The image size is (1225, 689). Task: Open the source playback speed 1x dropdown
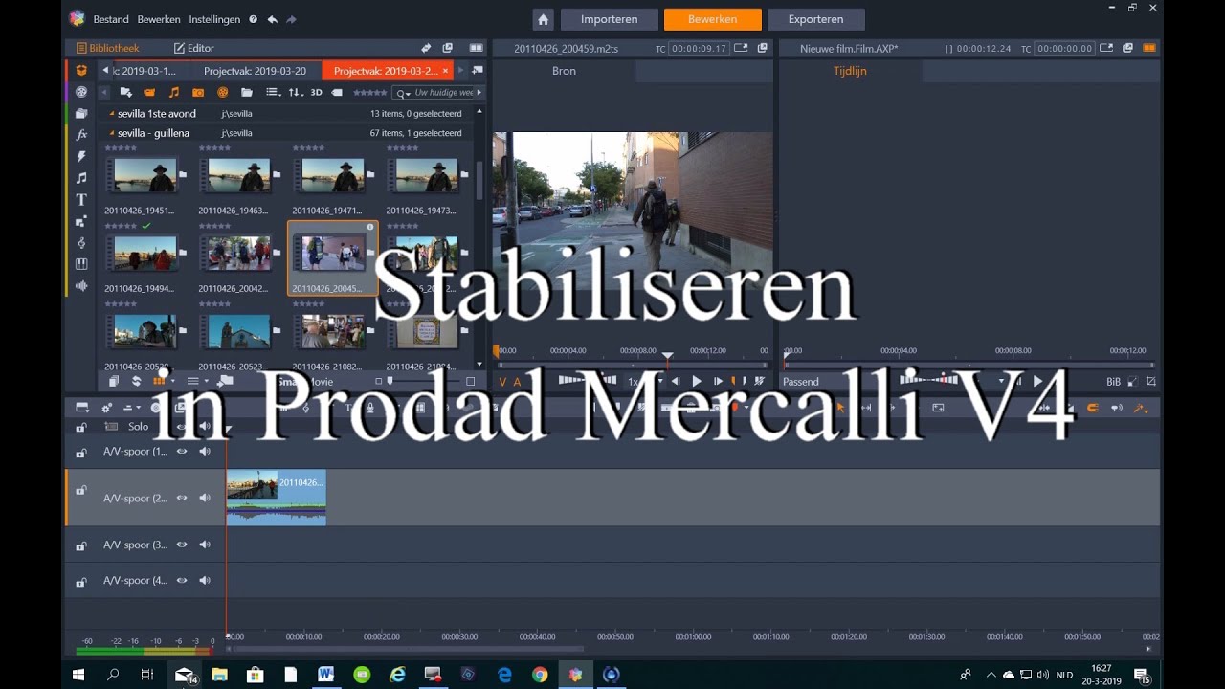[645, 382]
